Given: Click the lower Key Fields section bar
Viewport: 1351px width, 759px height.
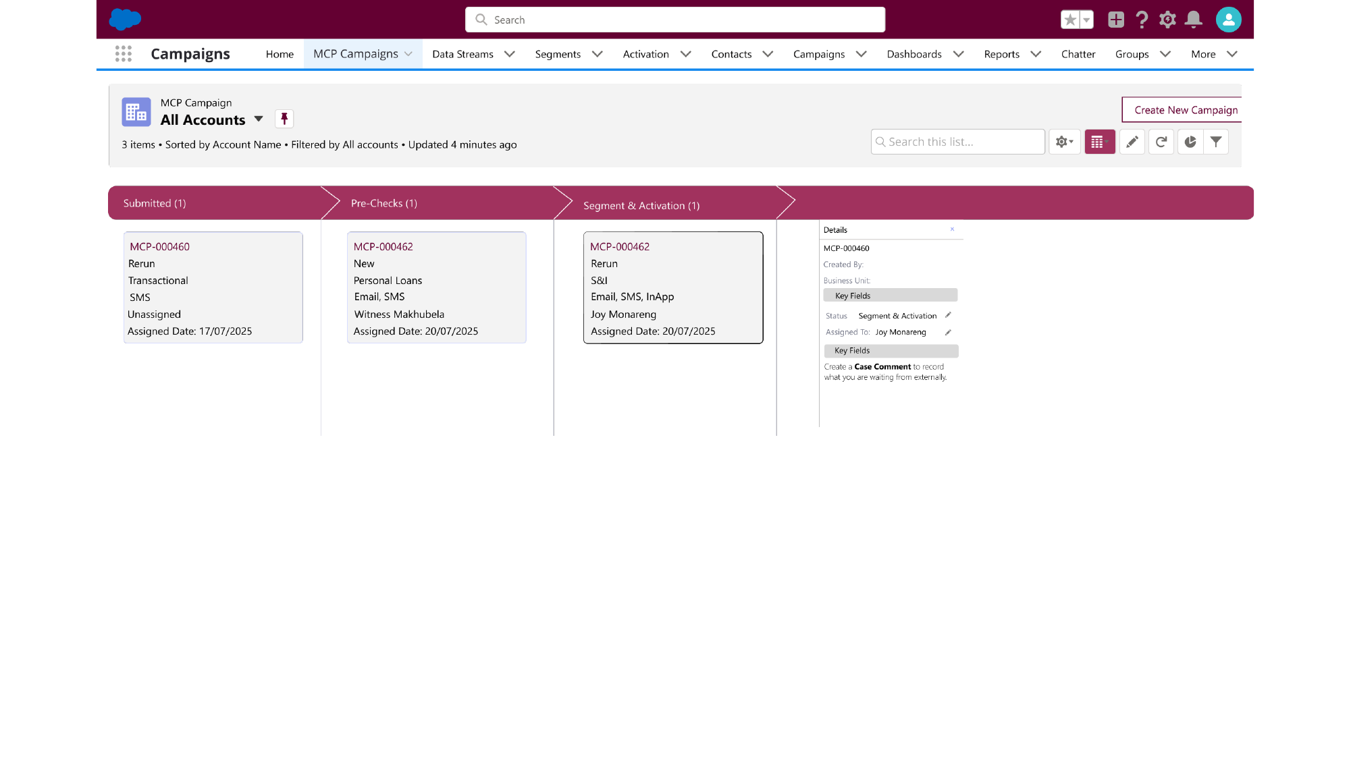Looking at the screenshot, I should pos(891,351).
